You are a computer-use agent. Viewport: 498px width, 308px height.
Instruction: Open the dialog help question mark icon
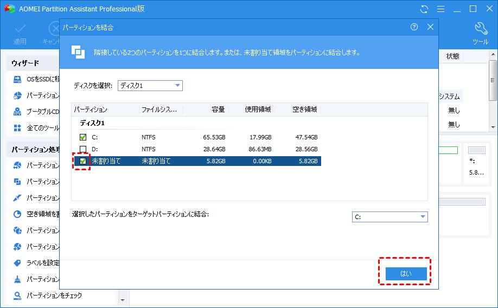coord(414,27)
